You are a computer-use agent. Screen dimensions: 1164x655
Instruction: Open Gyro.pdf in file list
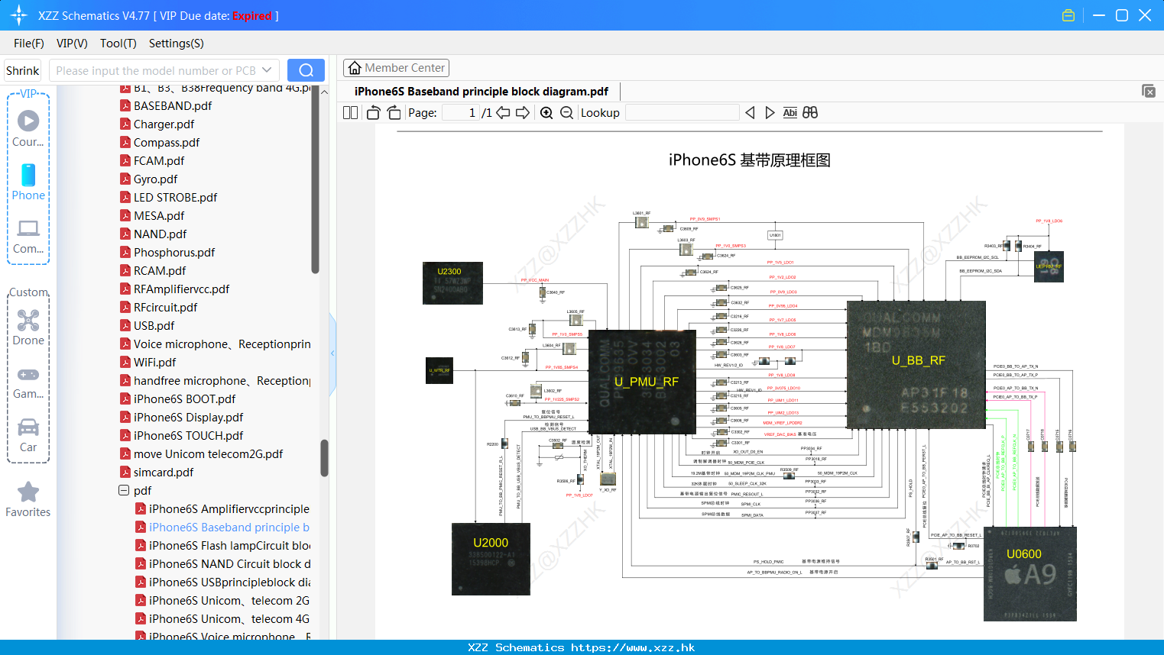[x=155, y=179]
